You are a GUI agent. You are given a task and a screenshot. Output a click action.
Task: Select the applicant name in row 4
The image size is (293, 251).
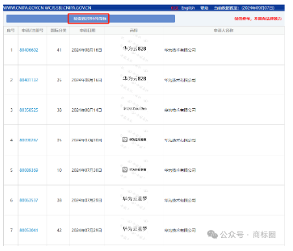[180, 140]
